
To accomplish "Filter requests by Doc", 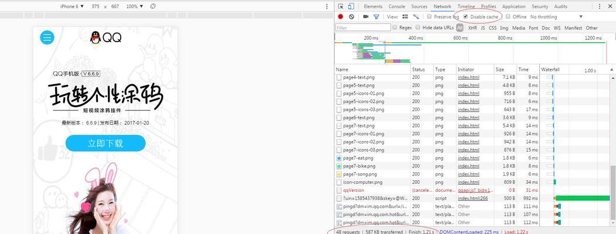I will [x=546, y=28].
